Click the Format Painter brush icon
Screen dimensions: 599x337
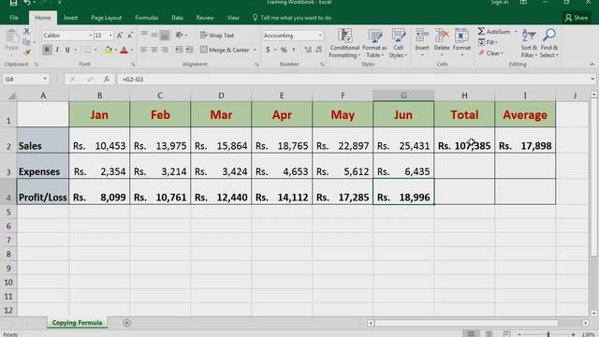pyautogui.click(x=26, y=51)
